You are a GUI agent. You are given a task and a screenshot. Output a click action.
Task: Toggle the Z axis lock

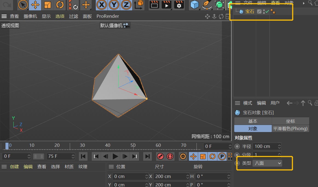(x=126, y=5)
